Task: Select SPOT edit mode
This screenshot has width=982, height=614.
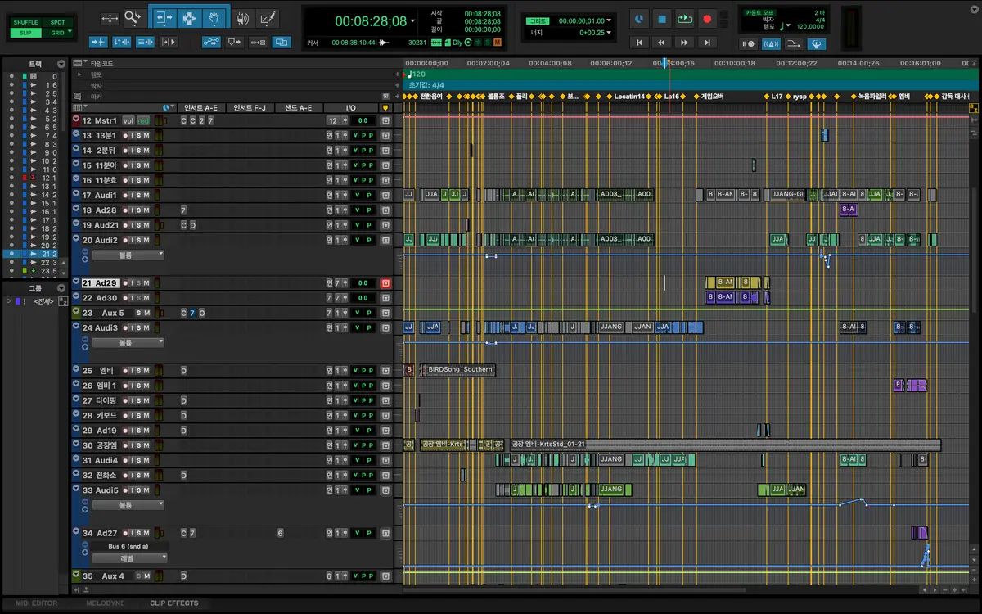Action: point(57,23)
